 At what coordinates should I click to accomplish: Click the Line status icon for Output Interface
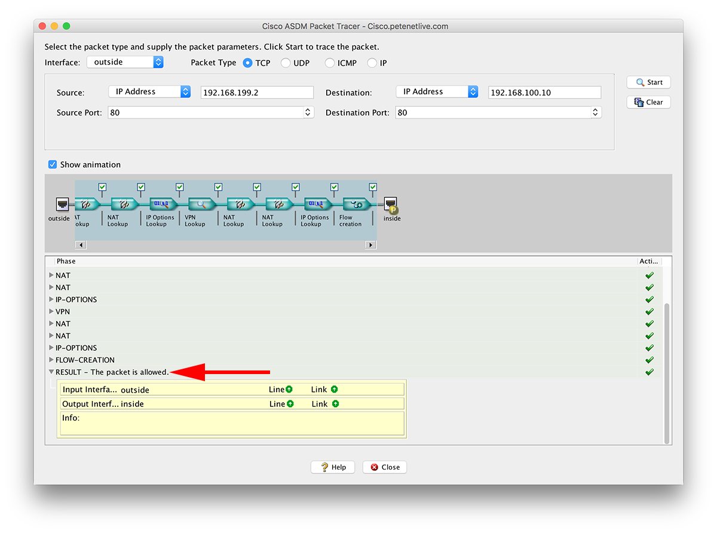click(290, 404)
